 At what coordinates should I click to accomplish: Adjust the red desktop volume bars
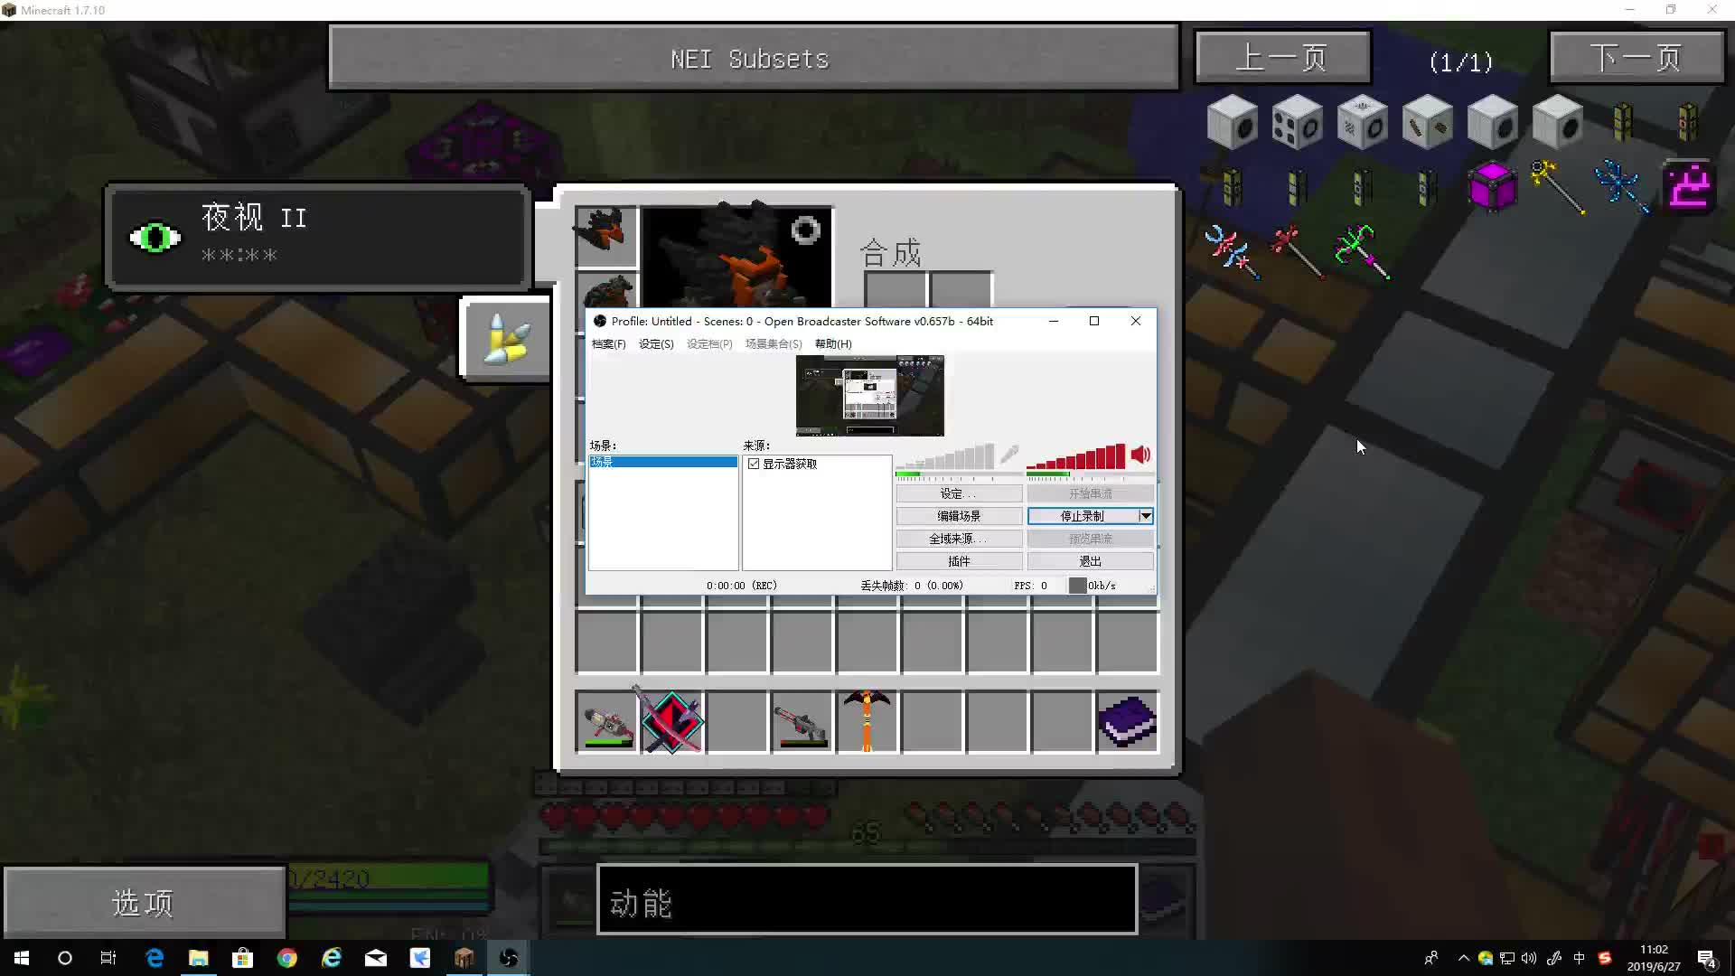click(x=1076, y=456)
